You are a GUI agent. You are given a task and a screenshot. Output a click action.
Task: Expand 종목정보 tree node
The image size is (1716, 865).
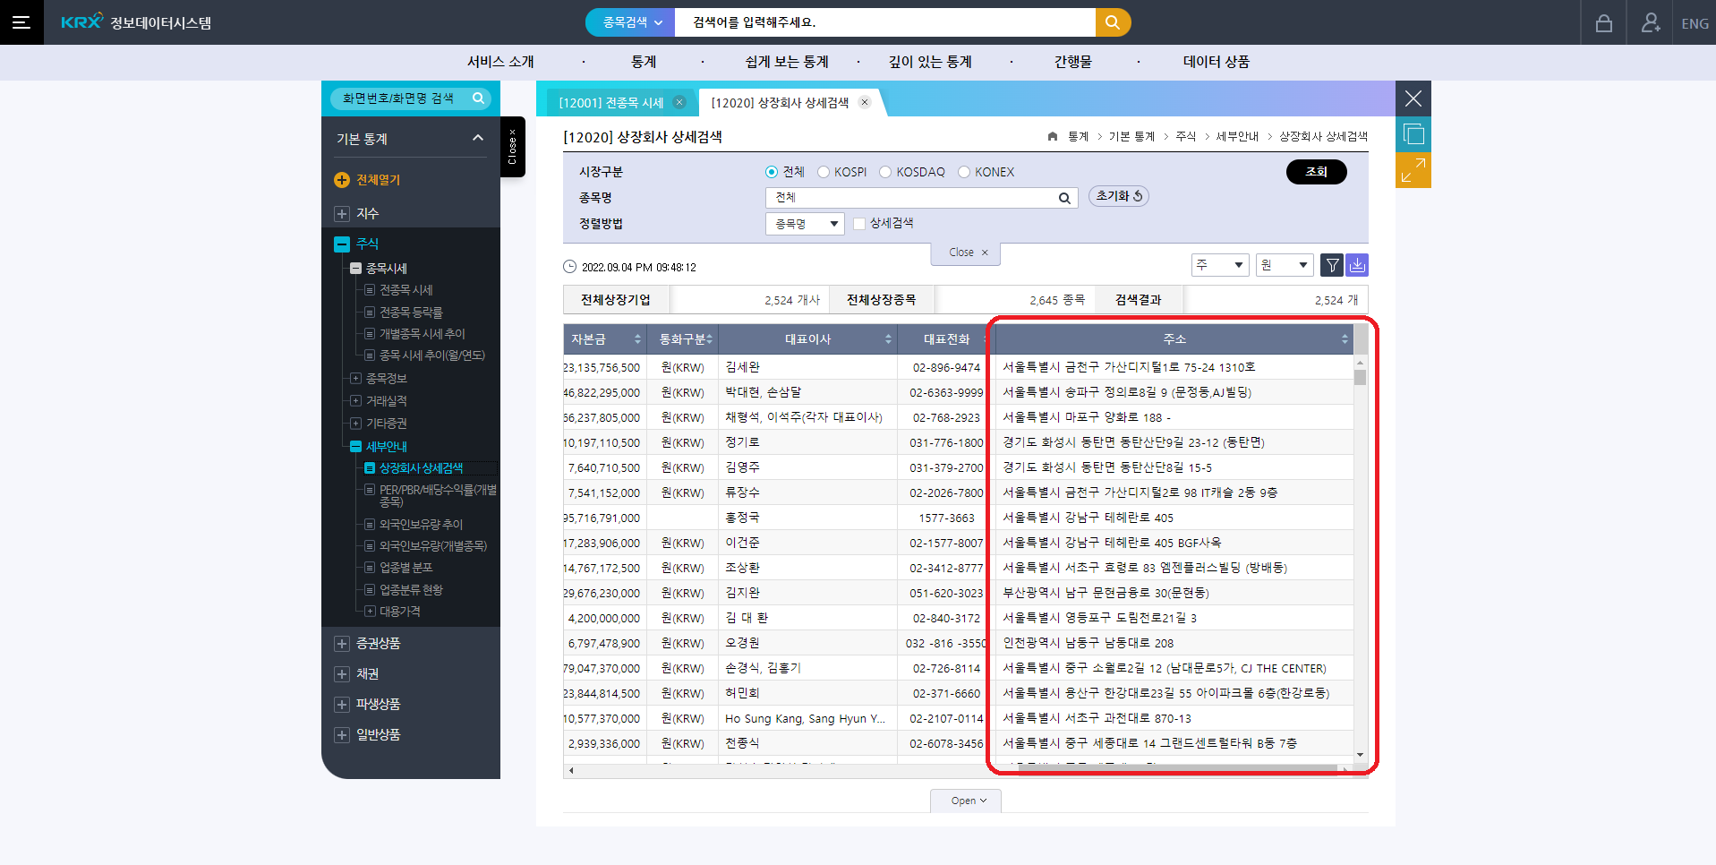[x=355, y=379]
